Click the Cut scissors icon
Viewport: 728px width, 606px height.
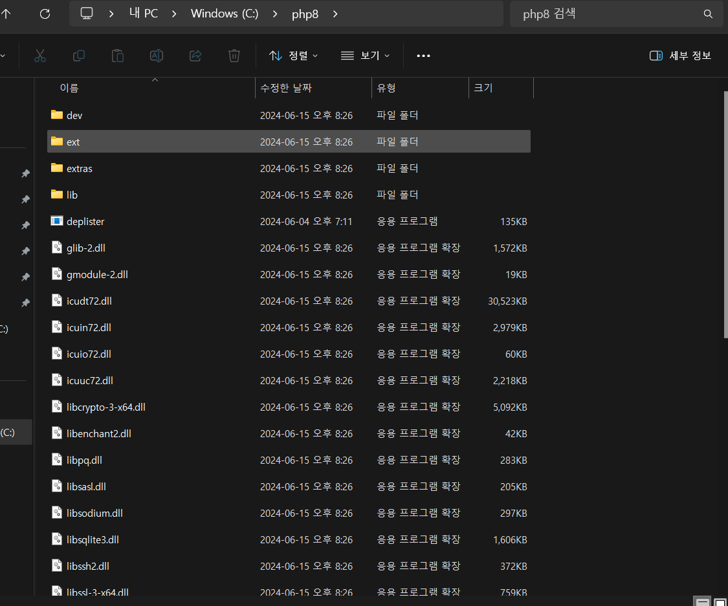click(40, 56)
